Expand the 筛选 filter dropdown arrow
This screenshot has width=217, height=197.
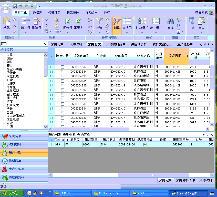[x=99, y=33]
